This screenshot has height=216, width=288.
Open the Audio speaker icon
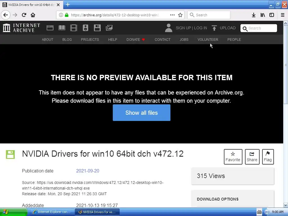pos(85,28)
